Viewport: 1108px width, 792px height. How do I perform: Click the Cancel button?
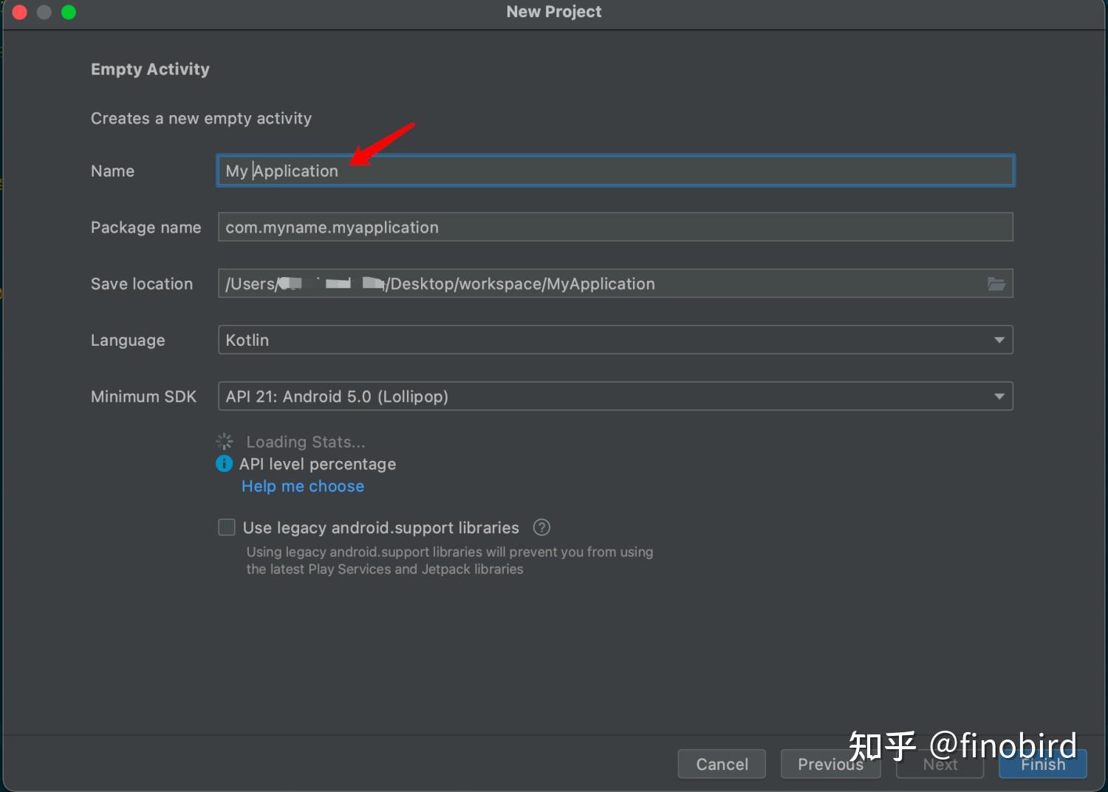[x=722, y=764]
